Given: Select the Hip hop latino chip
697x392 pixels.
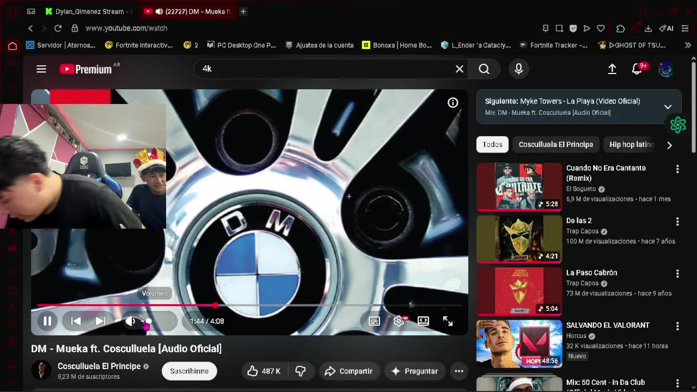Looking at the screenshot, I should 631,144.
